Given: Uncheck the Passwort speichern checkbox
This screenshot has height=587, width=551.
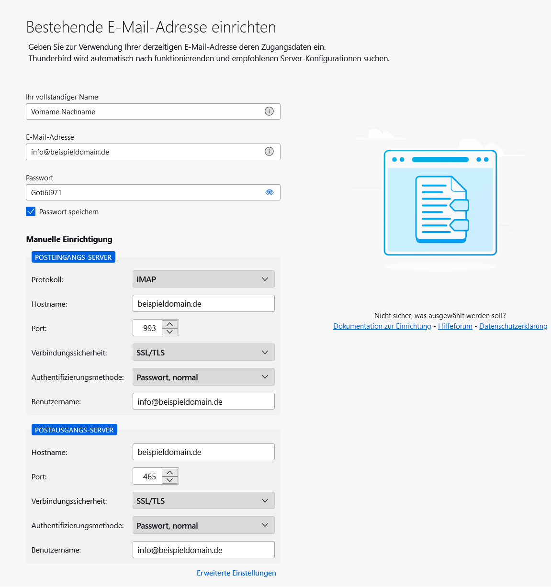Looking at the screenshot, I should click(31, 211).
